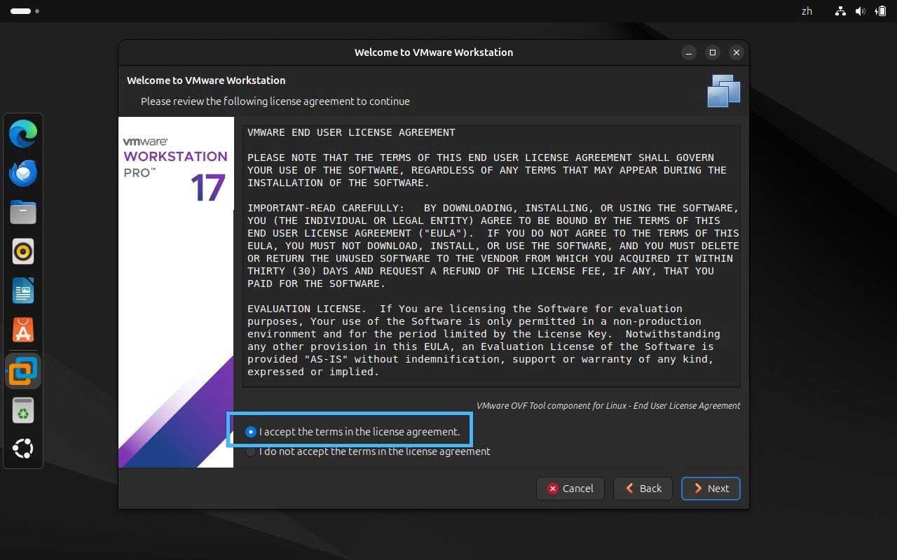Open the zh input language indicator
The width and height of the screenshot is (897, 560).
click(807, 11)
